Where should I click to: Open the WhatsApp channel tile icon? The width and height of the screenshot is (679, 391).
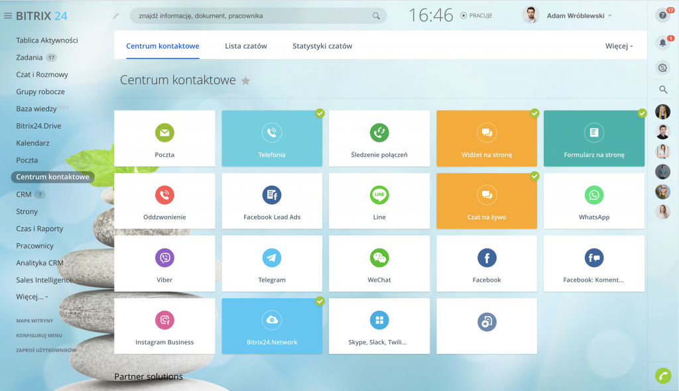(x=594, y=195)
